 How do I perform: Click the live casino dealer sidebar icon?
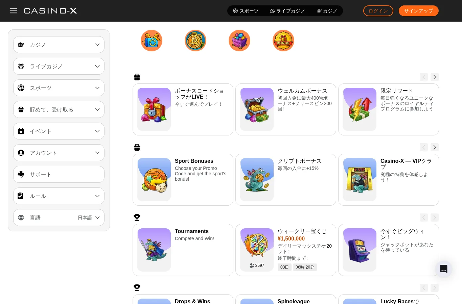21,66
